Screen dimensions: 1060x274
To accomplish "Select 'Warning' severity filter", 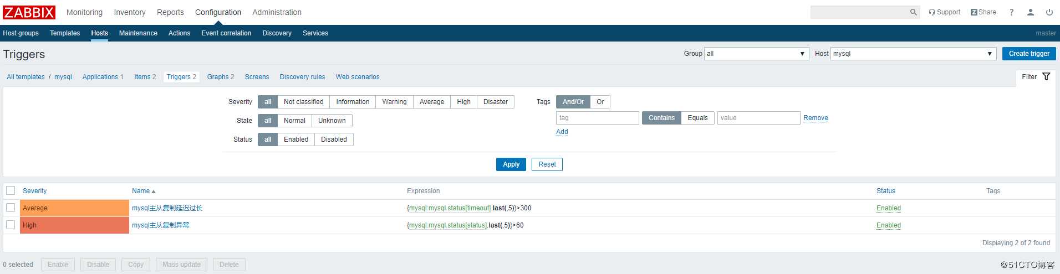I will tap(394, 102).
